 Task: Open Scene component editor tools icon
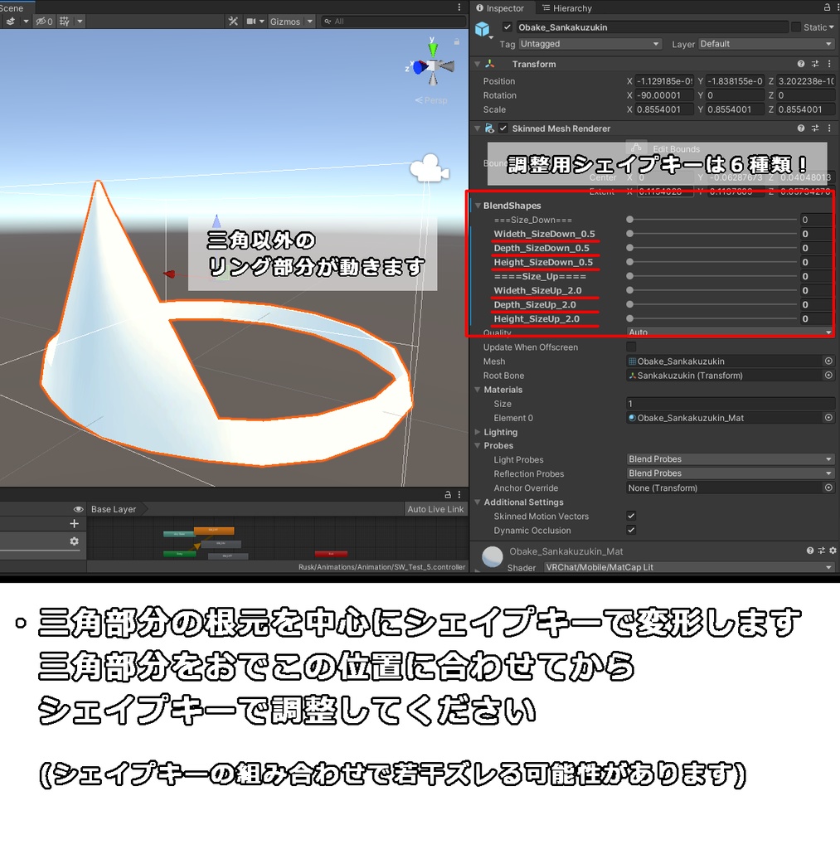click(x=233, y=21)
